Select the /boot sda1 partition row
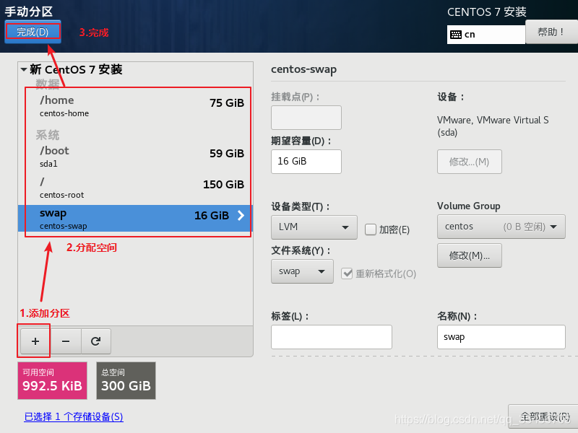Viewport: 578px width, 433px height. (x=135, y=157)
